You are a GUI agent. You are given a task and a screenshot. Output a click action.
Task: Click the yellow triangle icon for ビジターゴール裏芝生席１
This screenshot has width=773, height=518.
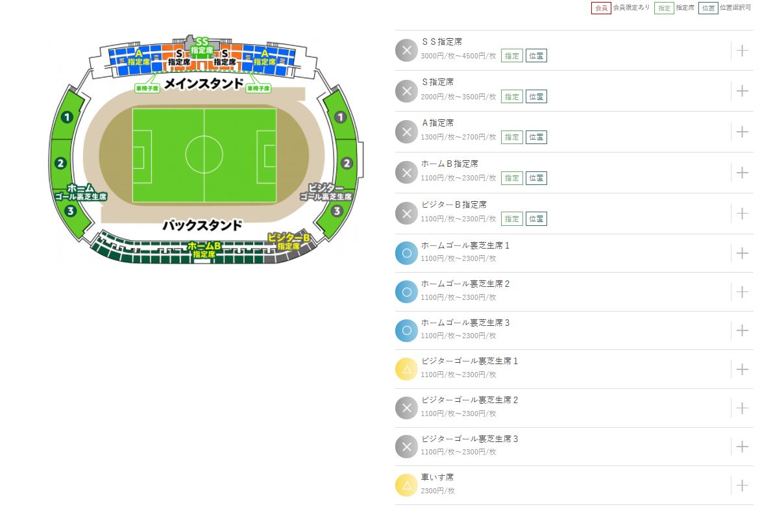click(407, 369)
